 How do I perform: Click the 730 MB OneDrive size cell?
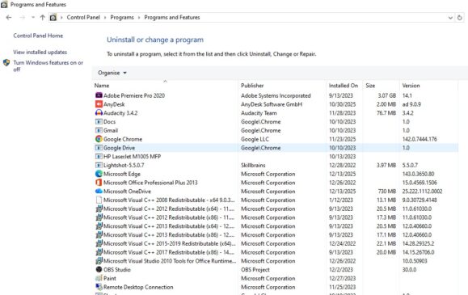[387, 192]
